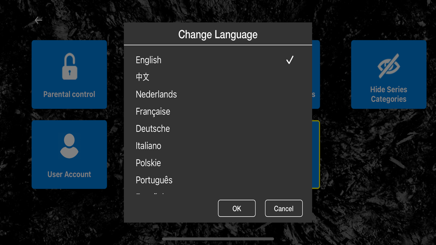
Task: Click the padlock icon
Action: coord(69,66)
